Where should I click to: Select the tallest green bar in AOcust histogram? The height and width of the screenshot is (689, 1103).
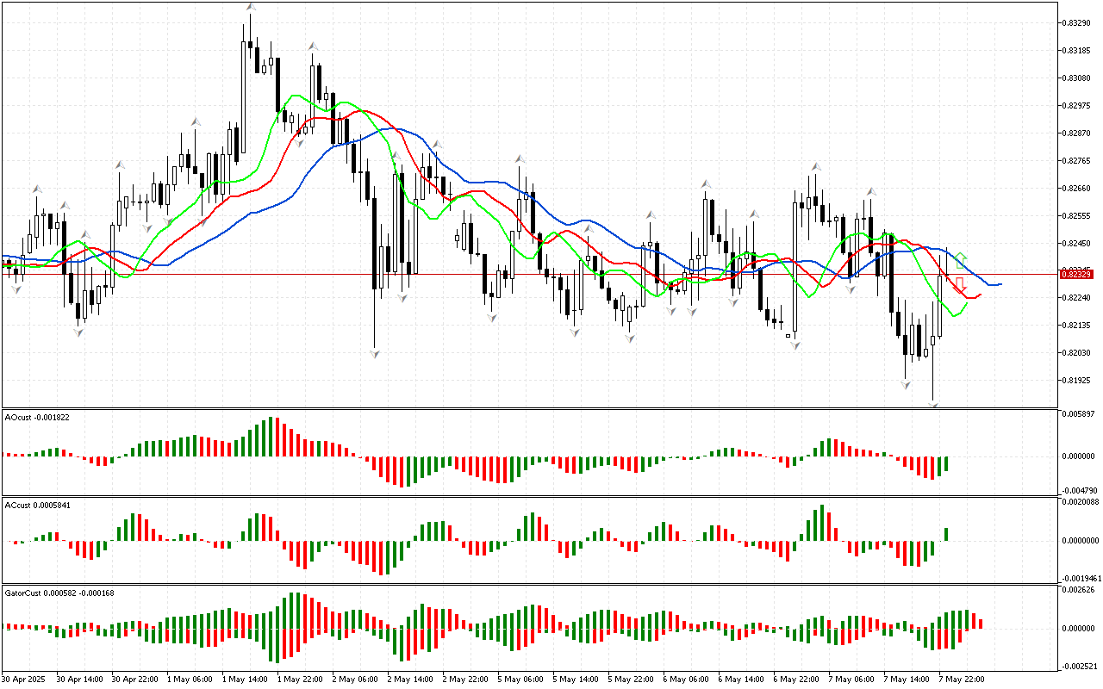pos(271,437)
